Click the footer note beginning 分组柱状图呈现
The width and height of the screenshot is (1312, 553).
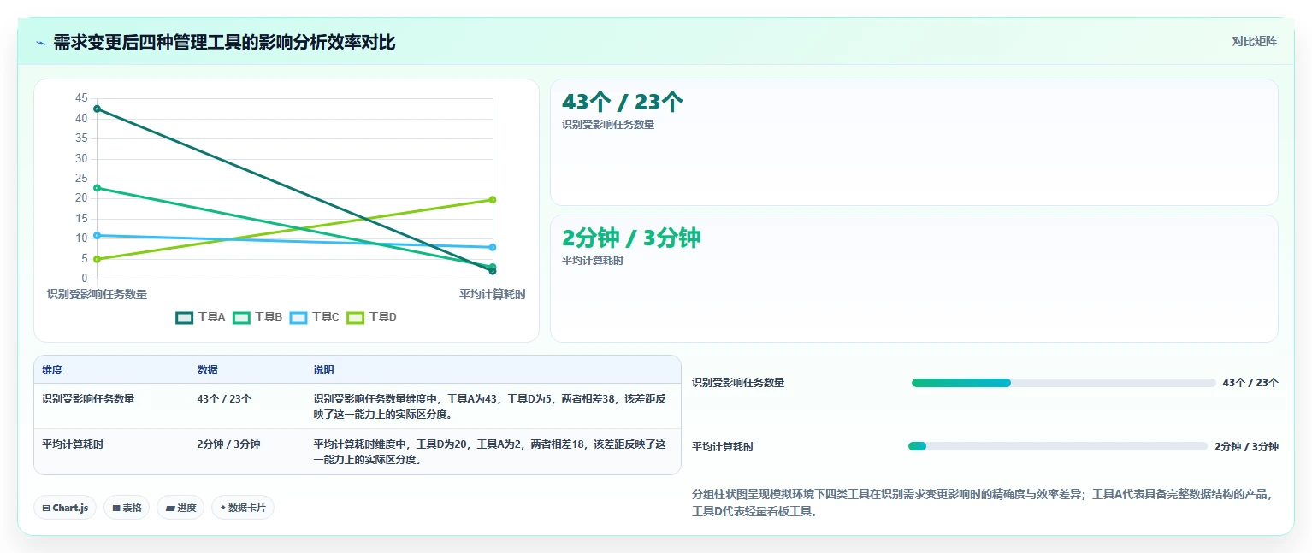coord(984,503)
